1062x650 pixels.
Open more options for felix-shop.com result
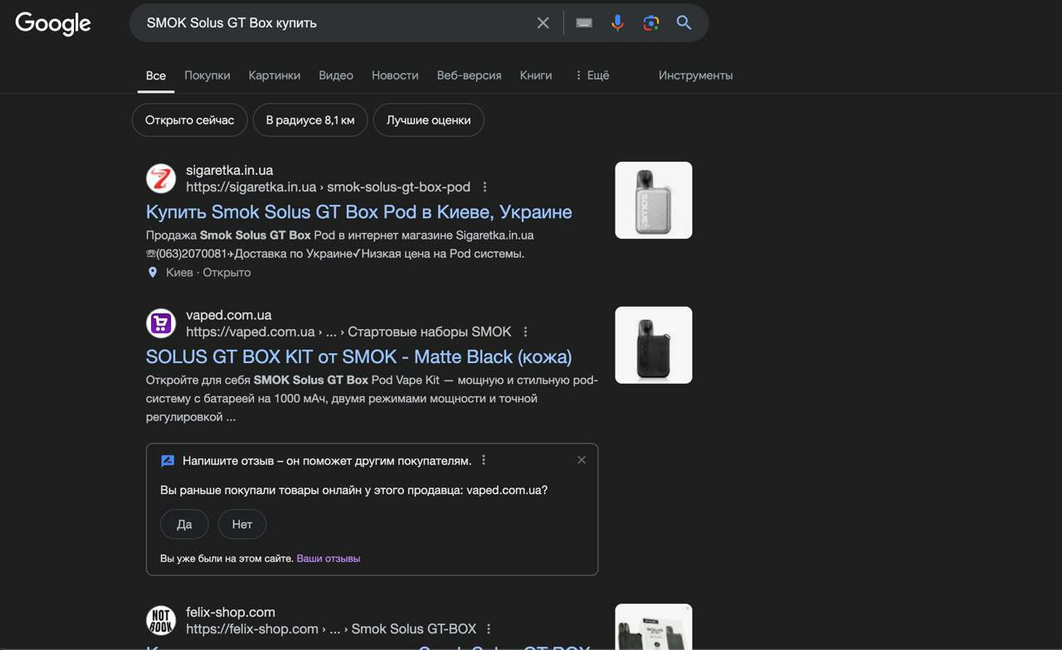pyautogui.click(x=489, y=629)
